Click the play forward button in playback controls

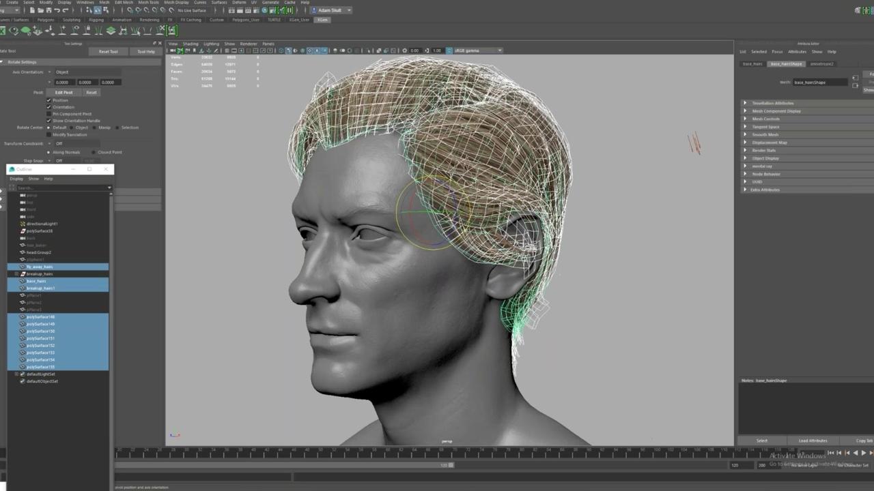[863, 453]
